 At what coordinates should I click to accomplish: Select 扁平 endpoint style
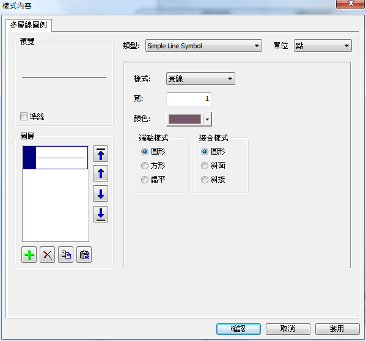coord(145,180)
